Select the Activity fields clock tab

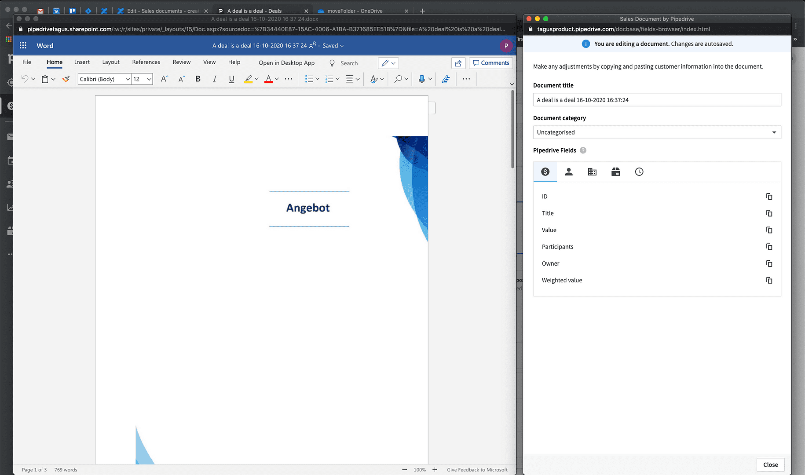point(639,172)
